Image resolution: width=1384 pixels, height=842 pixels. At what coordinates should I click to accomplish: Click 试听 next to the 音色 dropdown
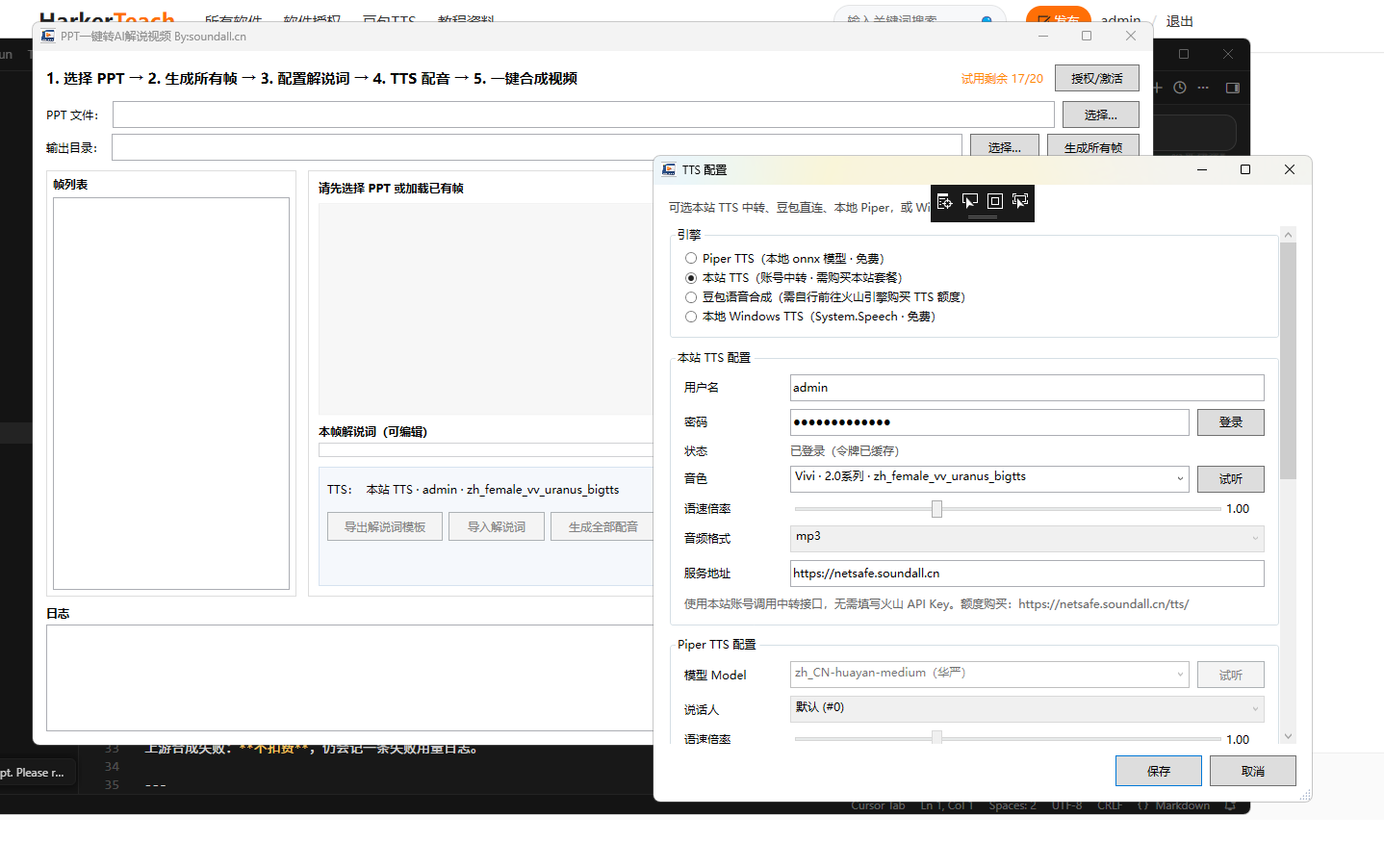pos(1231,478)
